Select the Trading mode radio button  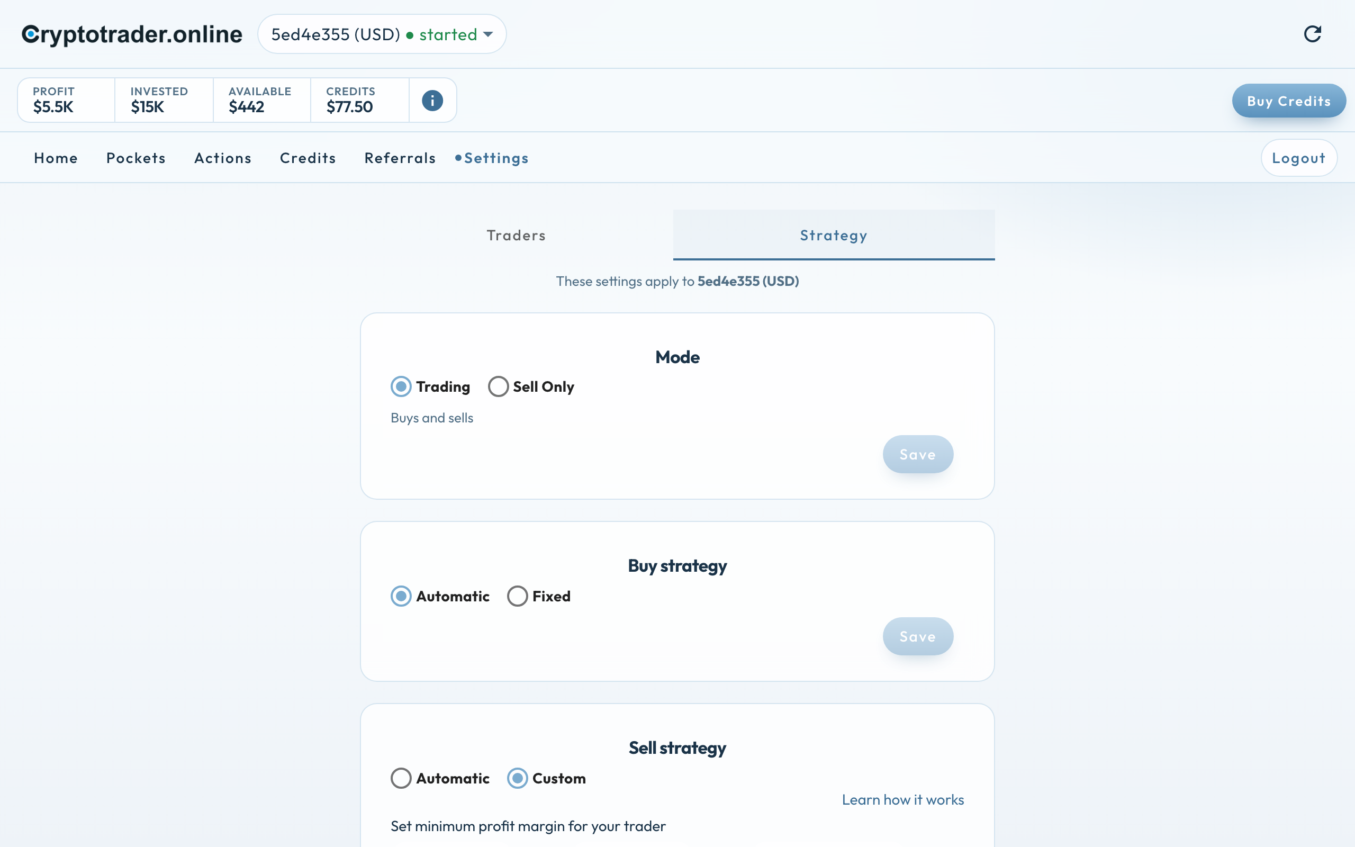(401, 386)
